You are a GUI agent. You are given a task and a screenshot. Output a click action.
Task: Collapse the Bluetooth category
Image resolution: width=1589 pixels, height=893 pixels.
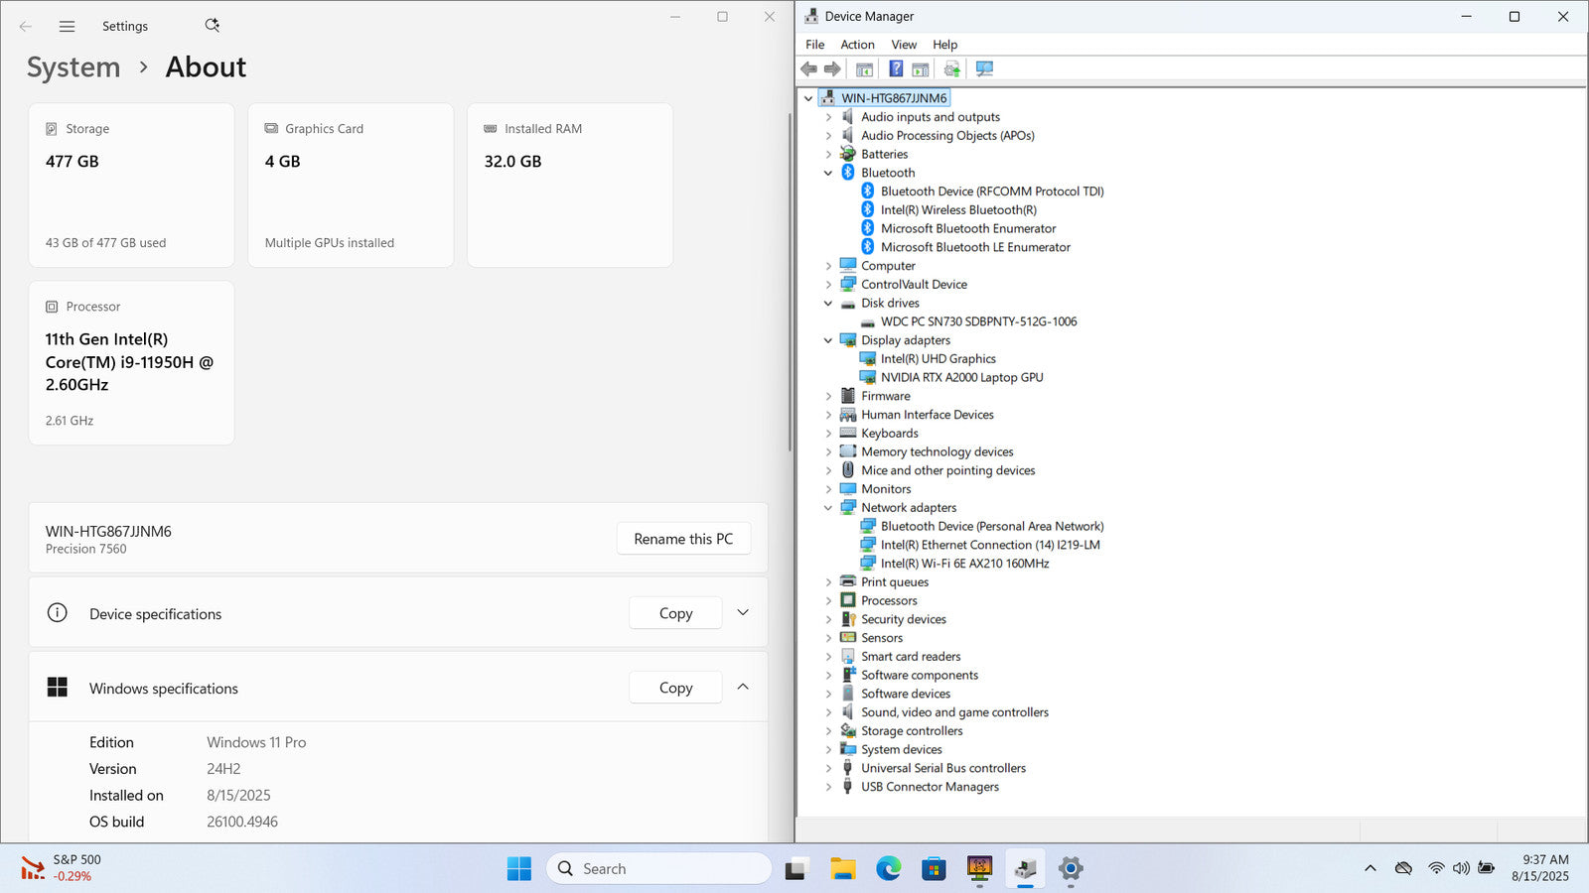(x=828, y=173)
